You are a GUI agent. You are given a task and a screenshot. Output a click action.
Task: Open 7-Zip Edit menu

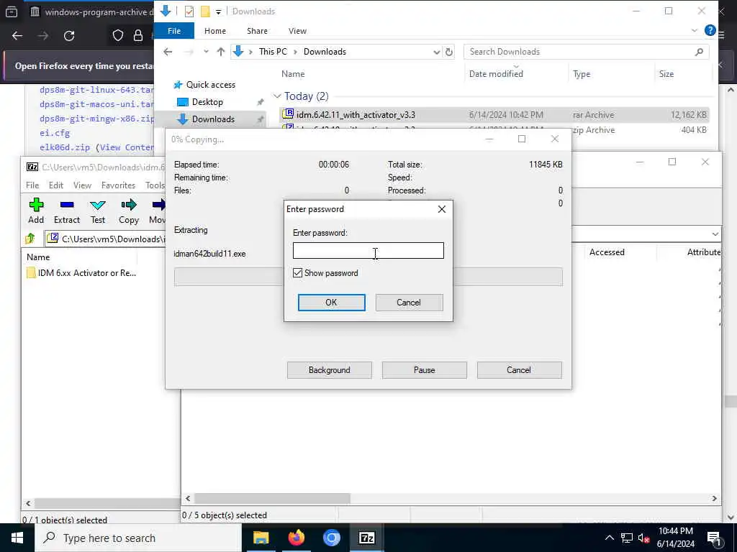(56, 185)
